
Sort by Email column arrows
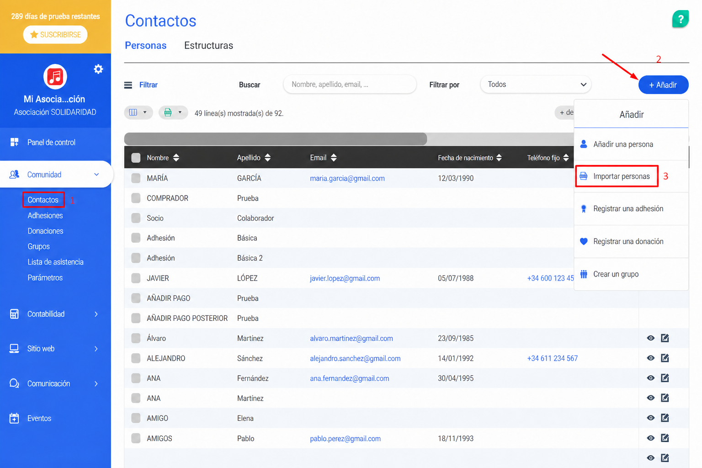[x=334, y=158]
